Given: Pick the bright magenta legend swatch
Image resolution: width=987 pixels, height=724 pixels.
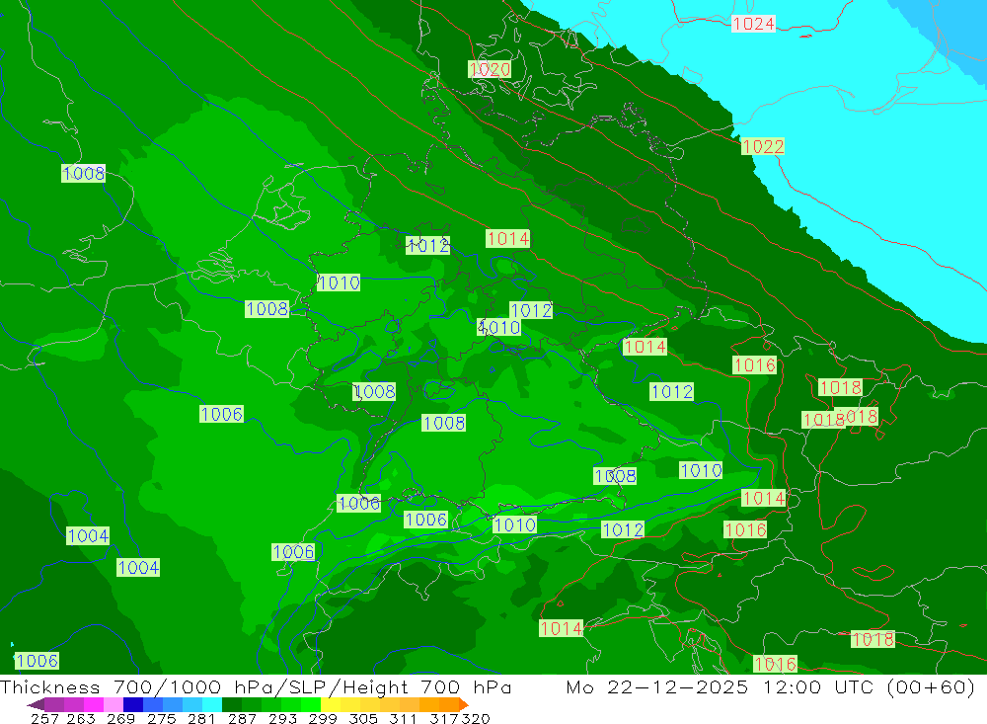Looking at the screenshot, I should pos(94,704).
